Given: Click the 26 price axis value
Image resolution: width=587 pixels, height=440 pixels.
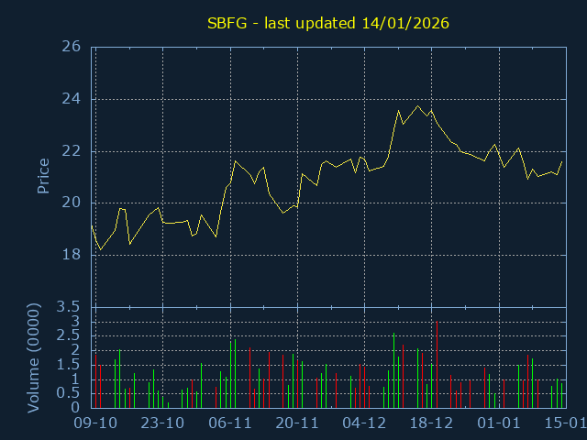Looking at the screenshot, I should [x=72, y=47].
